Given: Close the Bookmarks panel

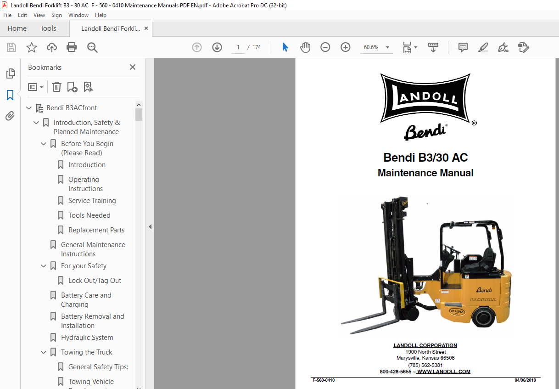Looking at the screenshot, I should click(x=133, y=67).
